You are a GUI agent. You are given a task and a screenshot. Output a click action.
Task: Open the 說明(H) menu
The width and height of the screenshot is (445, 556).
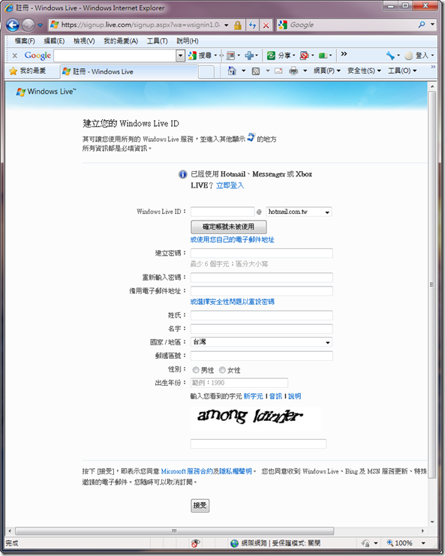[x=187, y=41]
